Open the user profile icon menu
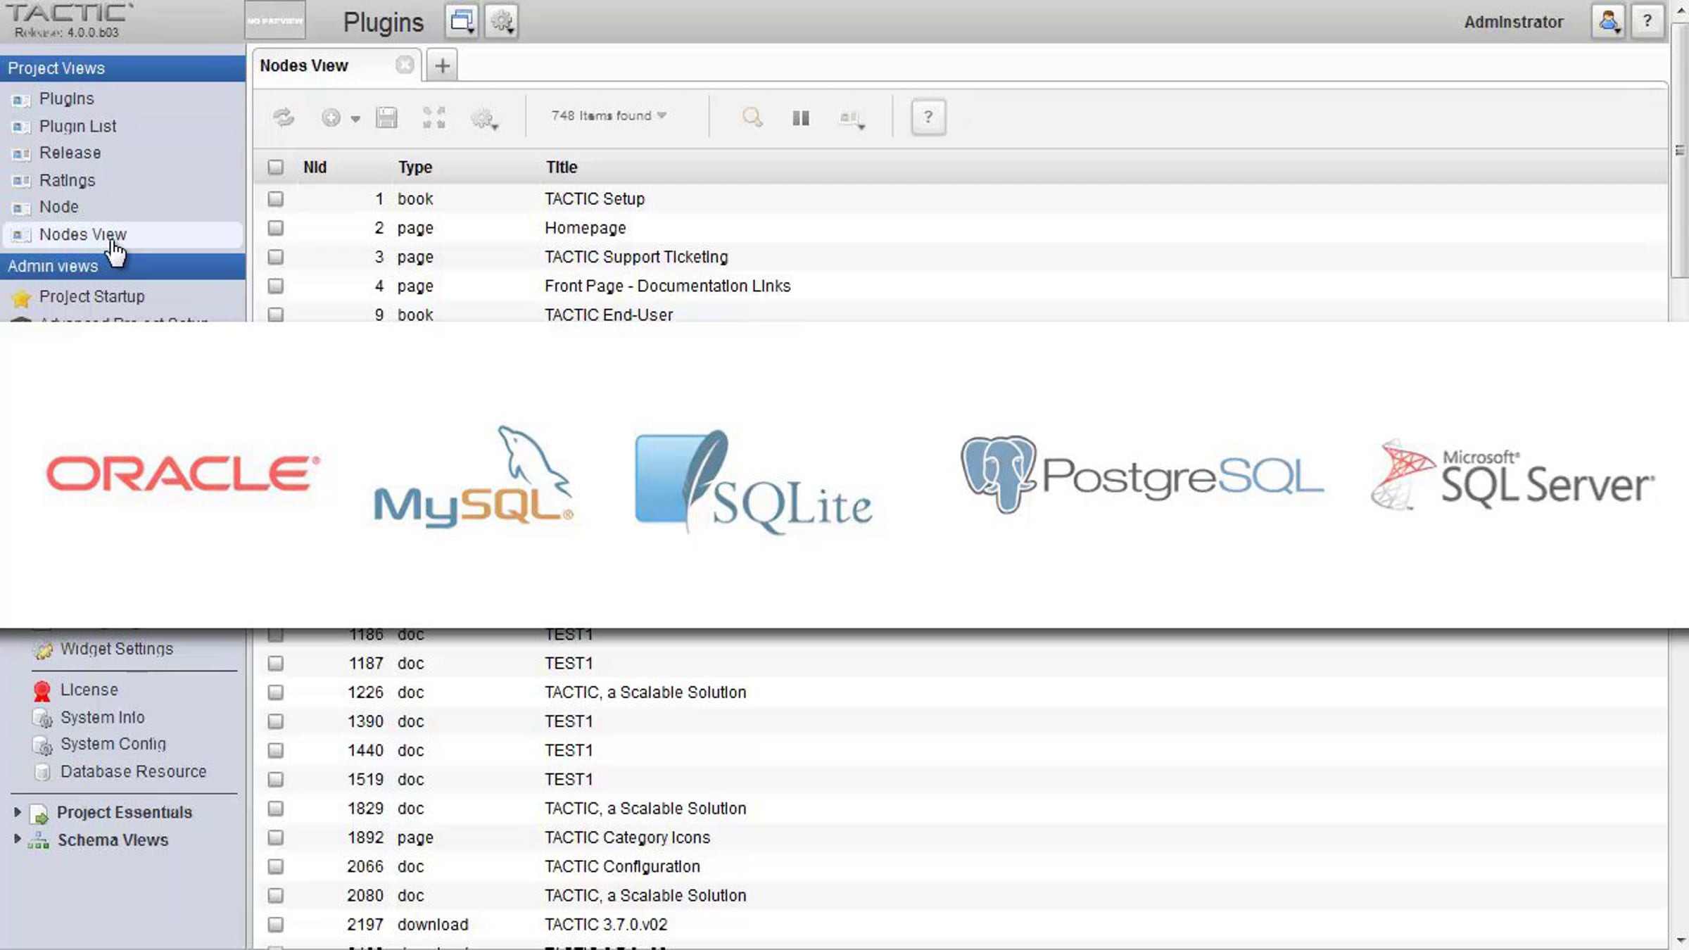 1608,21
